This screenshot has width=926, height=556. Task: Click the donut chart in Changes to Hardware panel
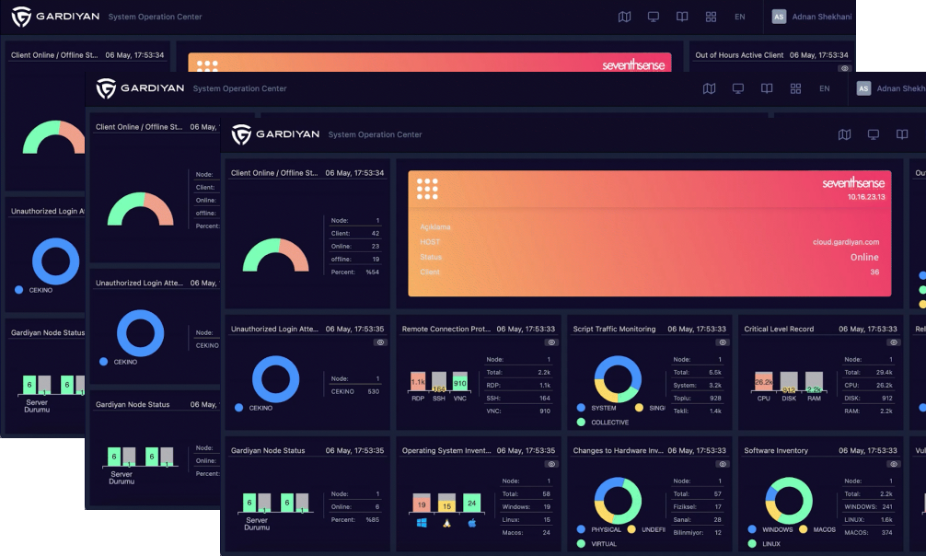click(617, 501)
